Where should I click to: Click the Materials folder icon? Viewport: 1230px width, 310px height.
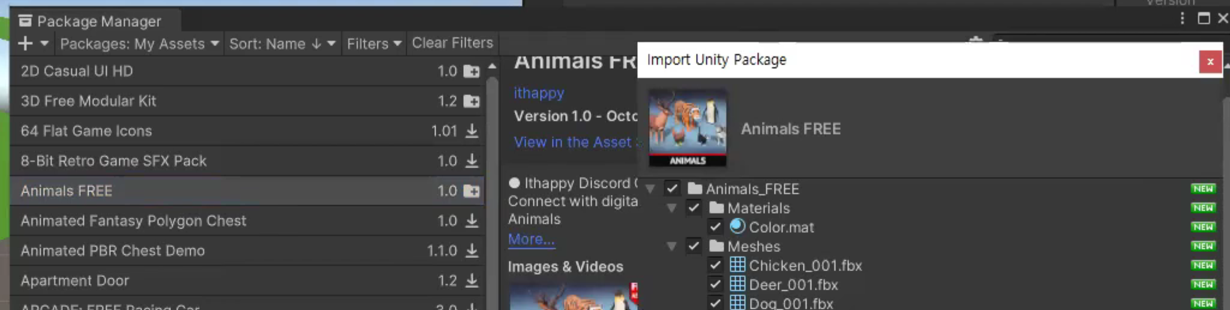(x=716, y=208)
